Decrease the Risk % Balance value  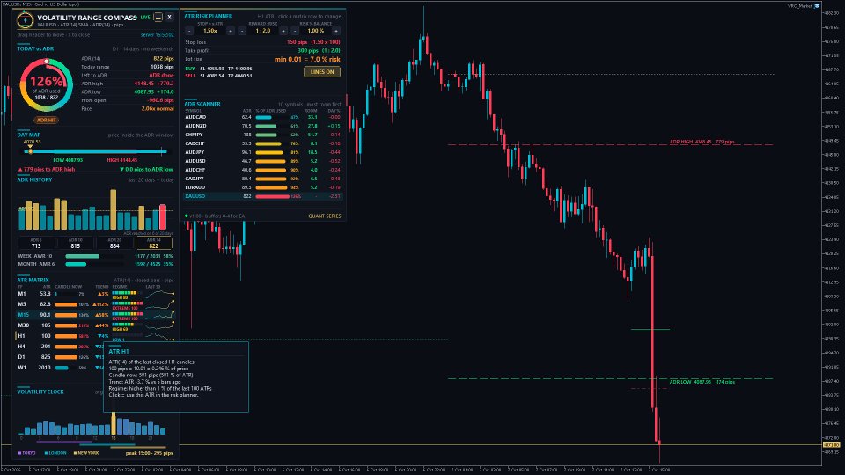coord(295,31)
